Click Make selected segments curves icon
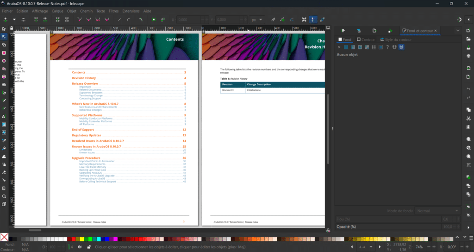The height and width of the screenshot is (252, 474). tap(129, 19)
